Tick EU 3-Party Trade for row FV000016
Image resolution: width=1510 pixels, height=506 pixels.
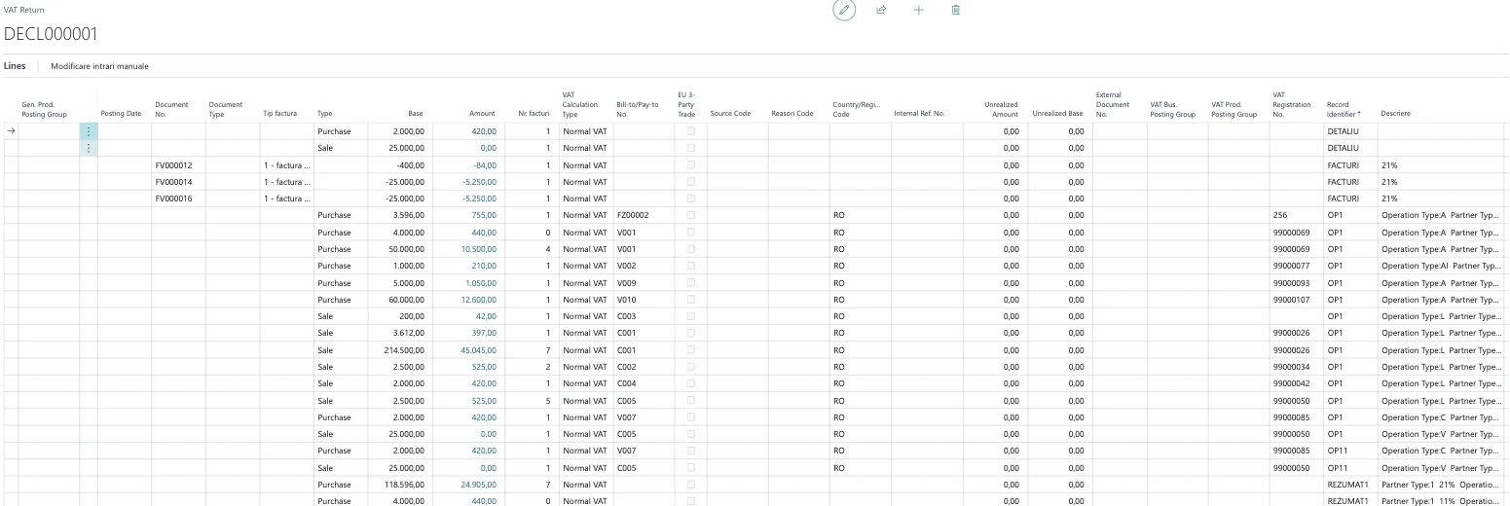tap(690, 199)
